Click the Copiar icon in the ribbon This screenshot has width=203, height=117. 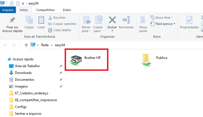(29, 20)
